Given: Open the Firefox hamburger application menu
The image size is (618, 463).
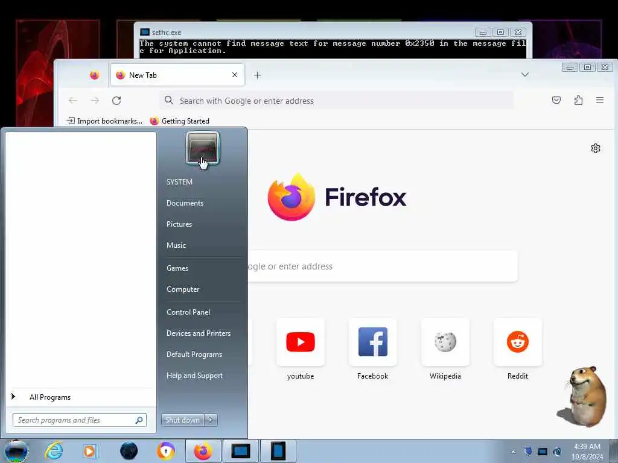Looking at the screenshot, I should pos(600,101).
